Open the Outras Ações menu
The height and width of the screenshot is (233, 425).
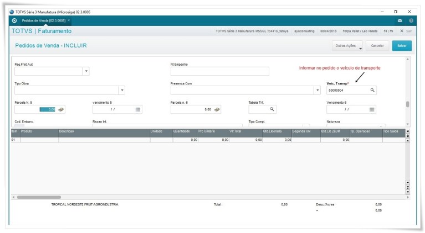[349, 46]
